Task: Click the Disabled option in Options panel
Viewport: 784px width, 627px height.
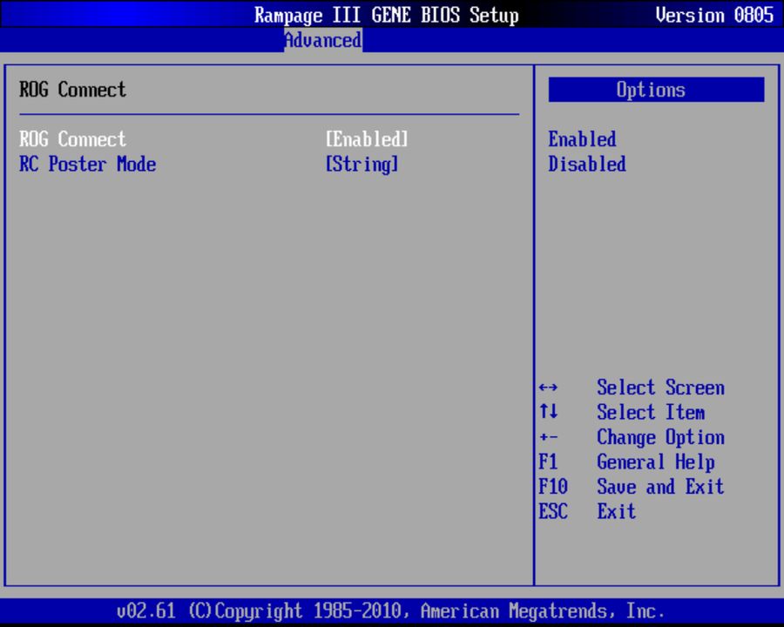Action: (x=587, y=164)
